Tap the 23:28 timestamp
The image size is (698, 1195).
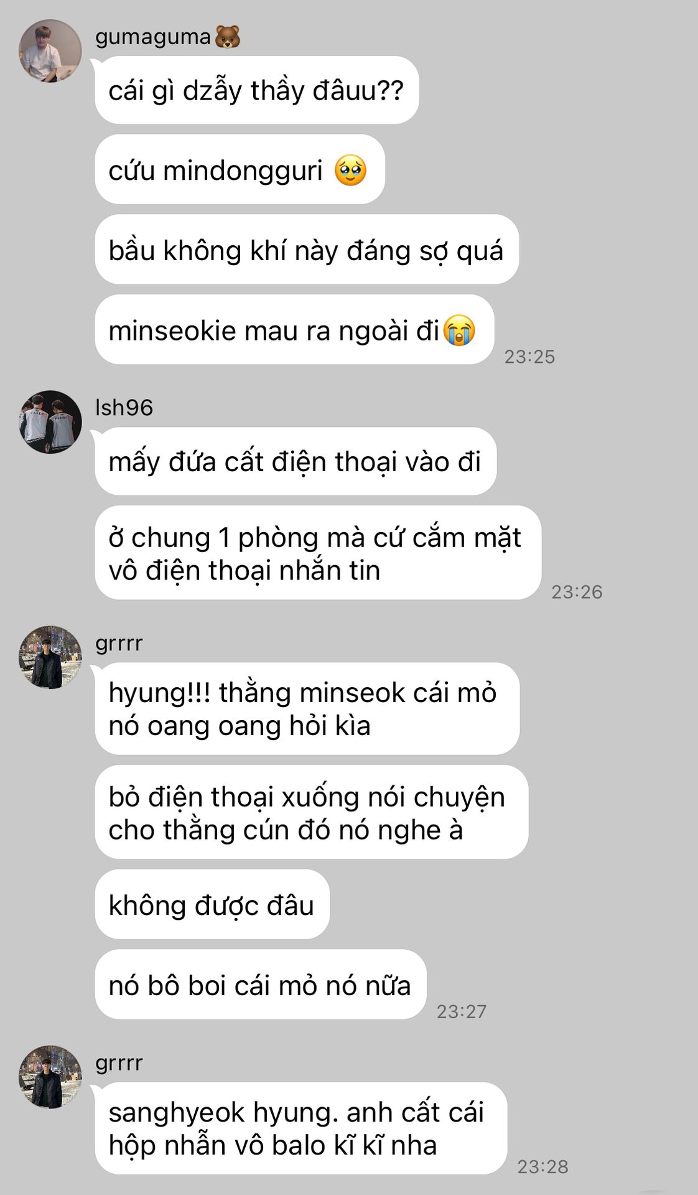[543, 1166]
